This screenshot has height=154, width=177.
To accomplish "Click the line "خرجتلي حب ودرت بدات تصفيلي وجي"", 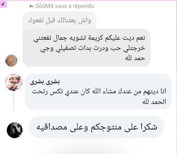I will click(93, 48).
